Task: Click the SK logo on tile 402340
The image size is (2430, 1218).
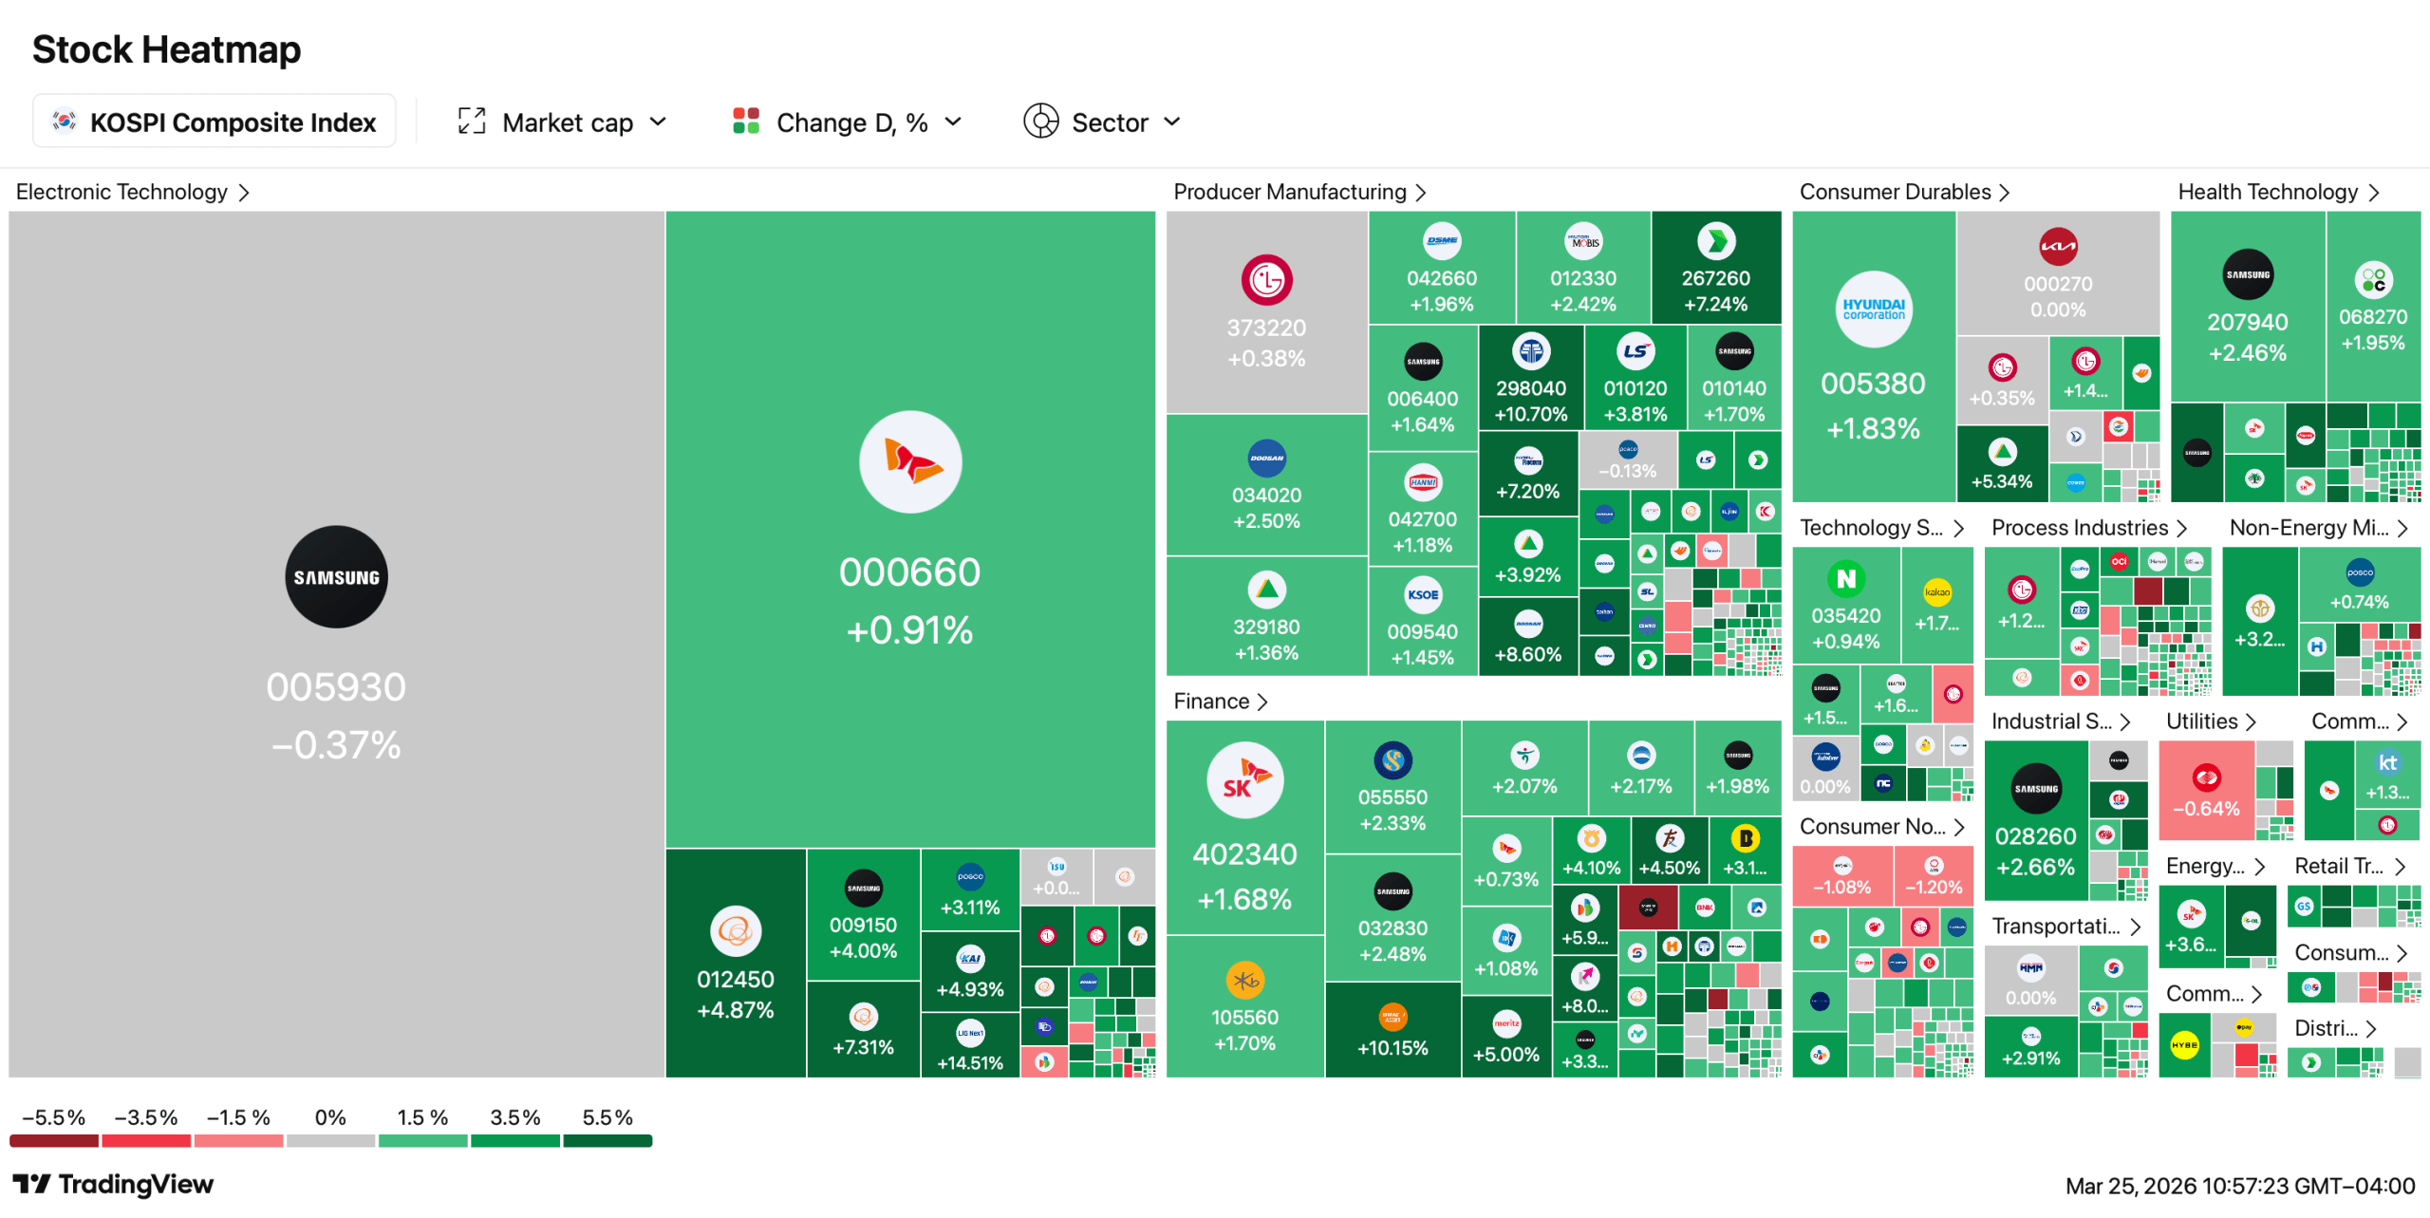Action: coord(1244,780)
